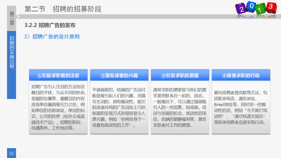The height and width of the screenshot is (158, 281).
Task: Click the 2）招聘广告的设计原则 subheading
Action: (x=52, y=37)
